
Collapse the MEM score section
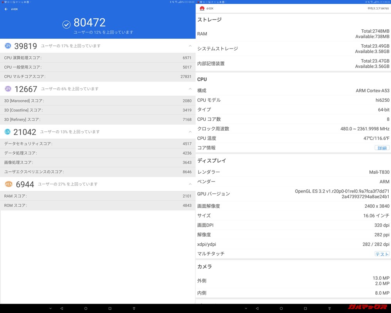(189, 184)
